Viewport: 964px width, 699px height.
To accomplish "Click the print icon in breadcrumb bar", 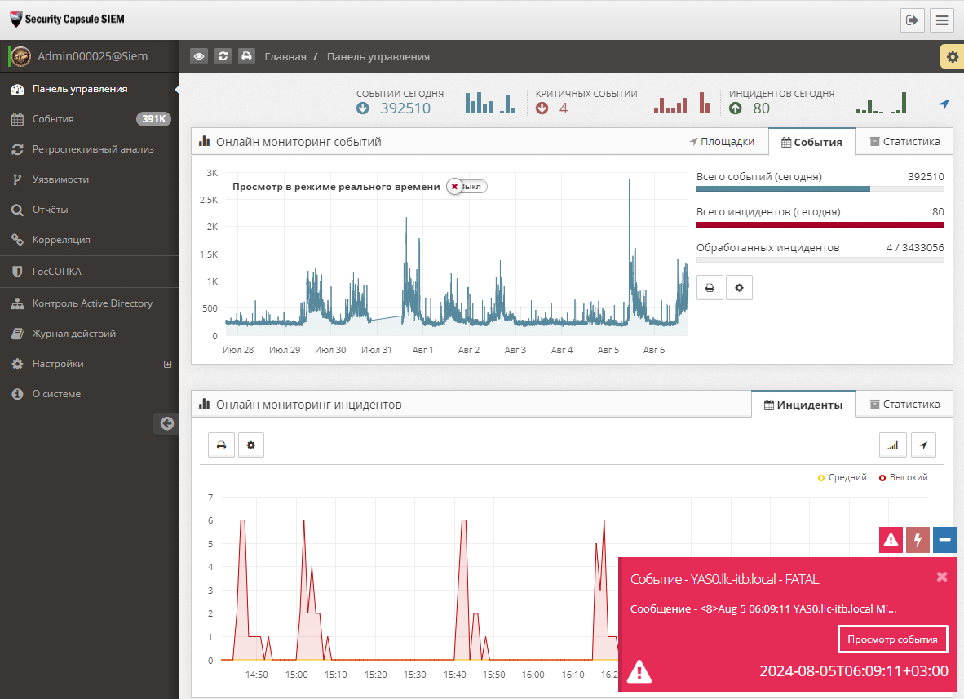I will 246,56.
